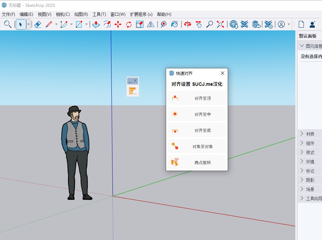The width and height of the screenshot is (322, 240).
Task: Select the Move tool
Action: coord(118,24)
